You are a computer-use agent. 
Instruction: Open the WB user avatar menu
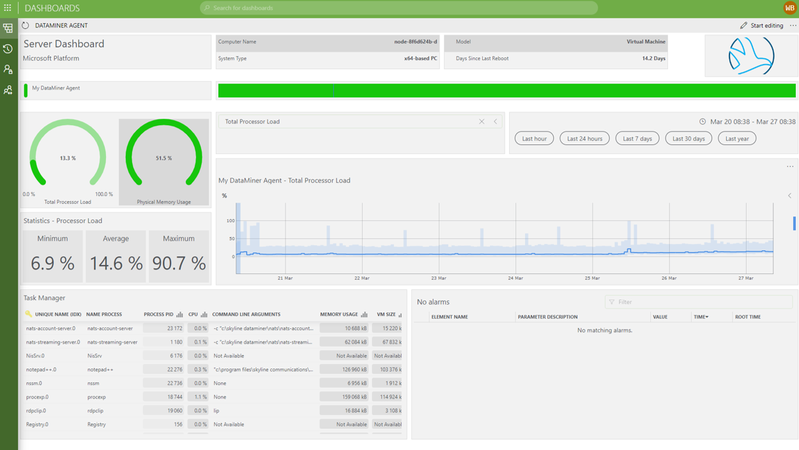[789, 8]
